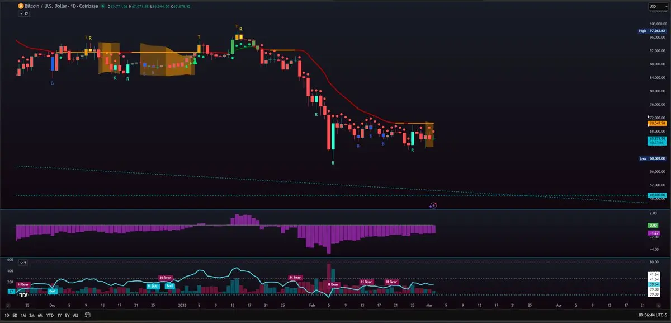Screen dimensions: 671x323
Task: Click the green R marker at February low
Action: [333, 162]
